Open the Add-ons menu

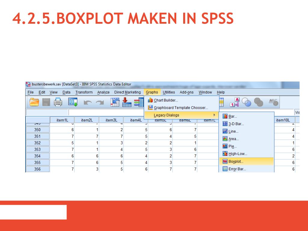[186, 92]
